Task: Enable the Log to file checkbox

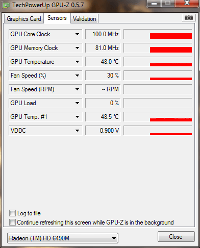Action: (12, 213)
